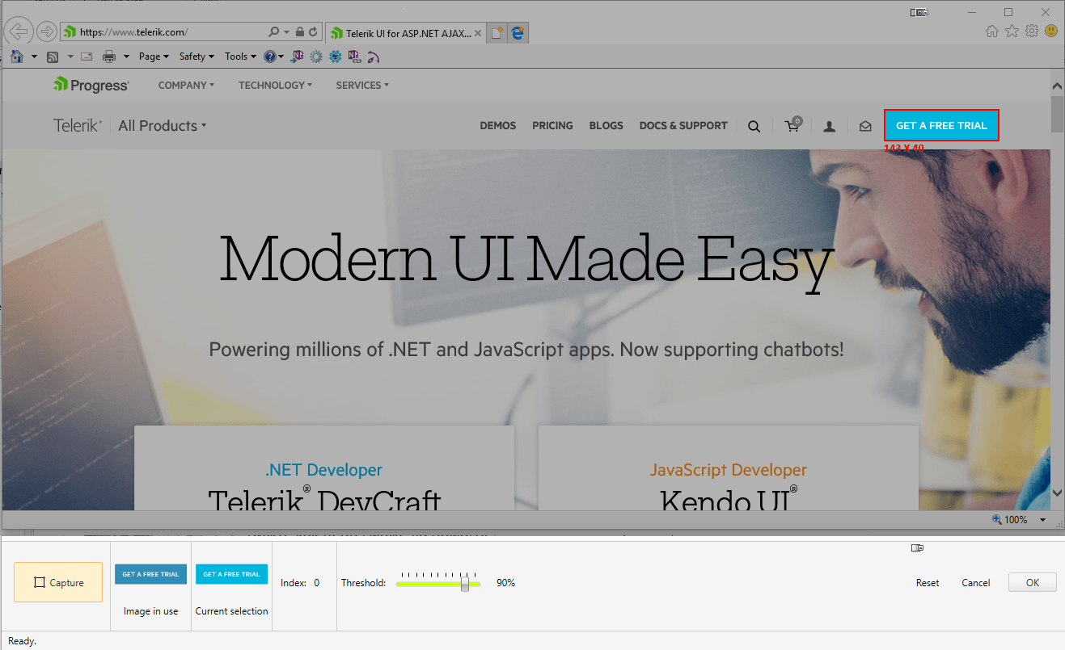The image size is (1065, 650).
Task: Expand the Help dropdown arrow
Action: [281, 57]
